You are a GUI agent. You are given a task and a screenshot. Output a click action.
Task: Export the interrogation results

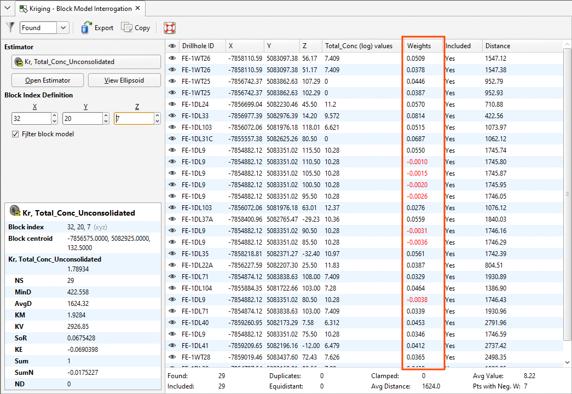97,28
